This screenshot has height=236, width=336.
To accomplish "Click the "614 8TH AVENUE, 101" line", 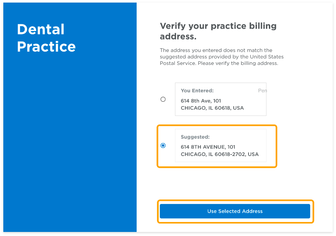I will [208, 147].
